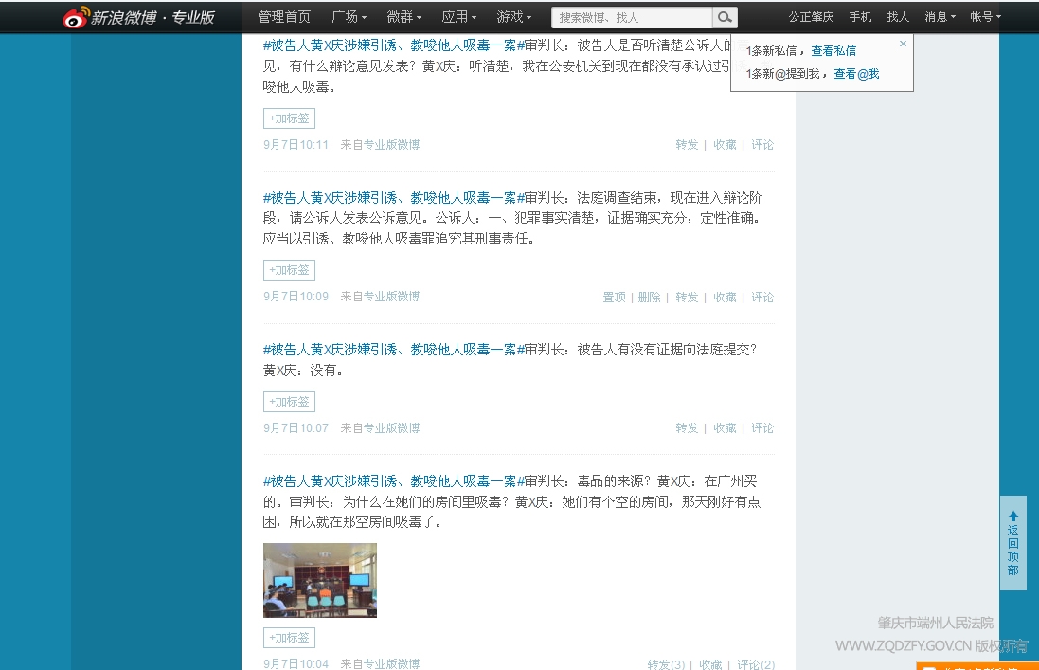The image size is (1039, 670).
Task: Open the courtroom photo thumbnail
Action: pos(320,580)
